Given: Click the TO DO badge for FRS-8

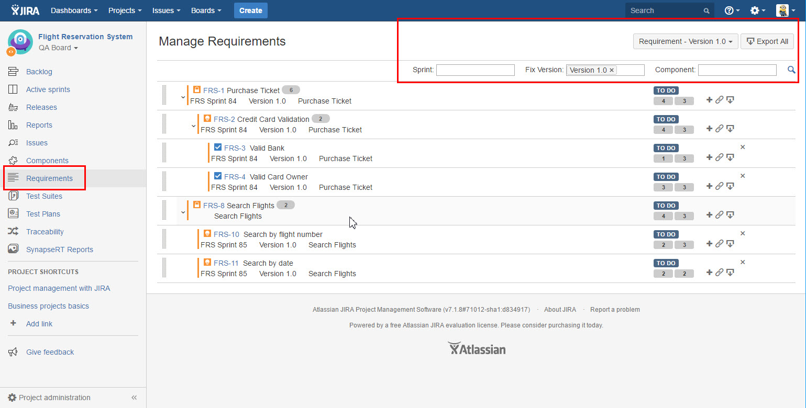Looking at the screenshot, I should (x=666, y=206).
